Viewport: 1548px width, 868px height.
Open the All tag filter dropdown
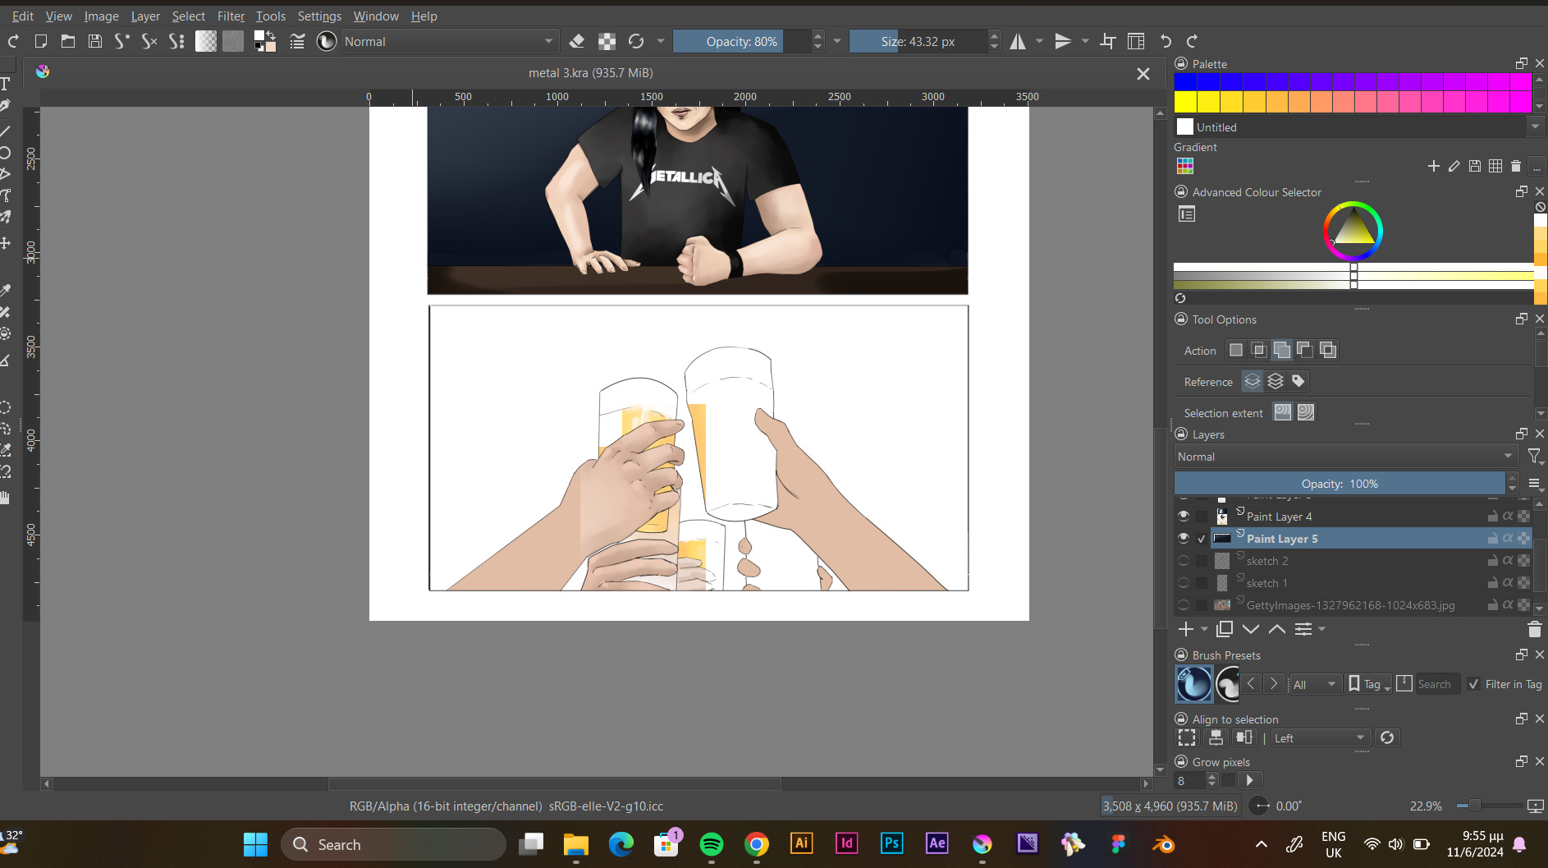(x=1315, y=684)
